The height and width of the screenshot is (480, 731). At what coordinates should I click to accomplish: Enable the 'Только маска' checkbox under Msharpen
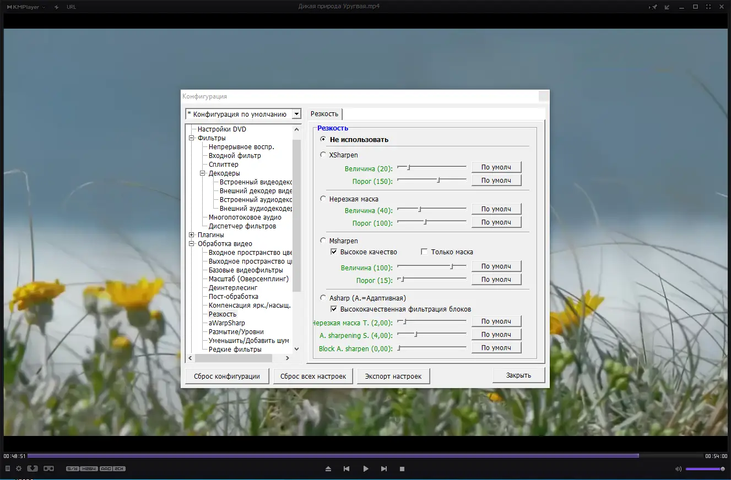click(424, 252)
